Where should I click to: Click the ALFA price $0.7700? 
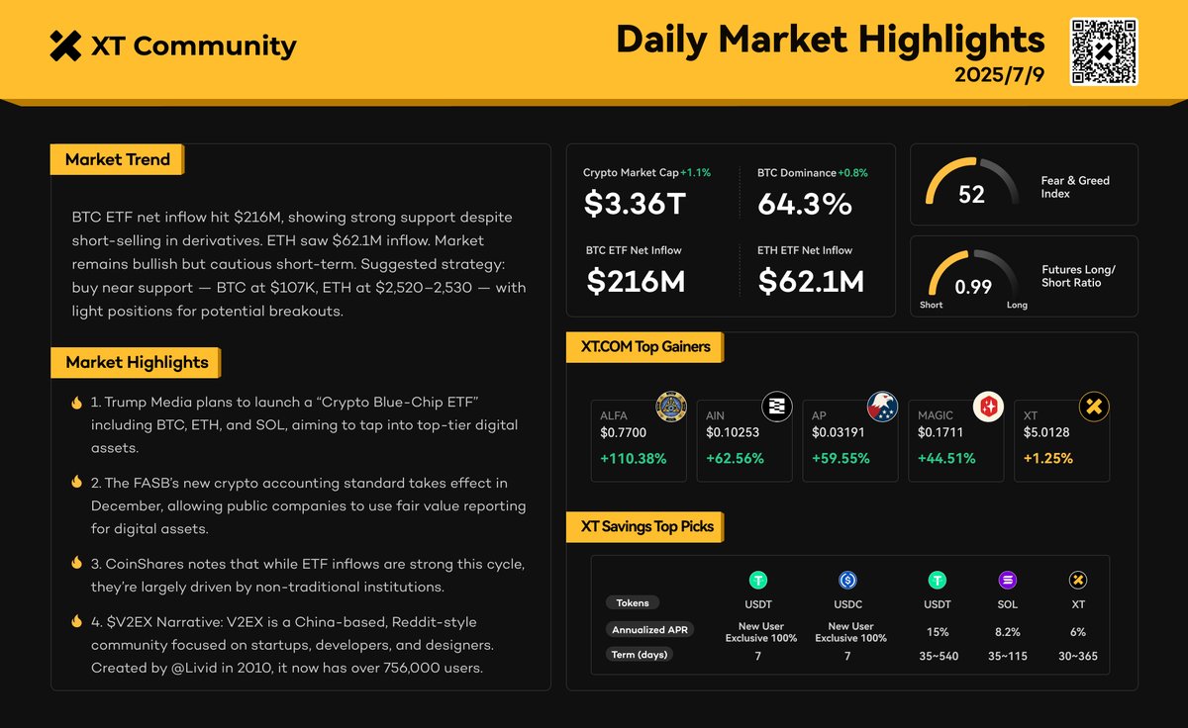tap(624, 433)
